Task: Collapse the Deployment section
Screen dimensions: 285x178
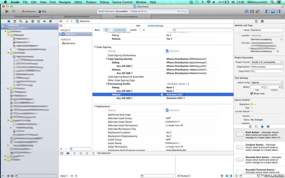Action: (95, 107)
